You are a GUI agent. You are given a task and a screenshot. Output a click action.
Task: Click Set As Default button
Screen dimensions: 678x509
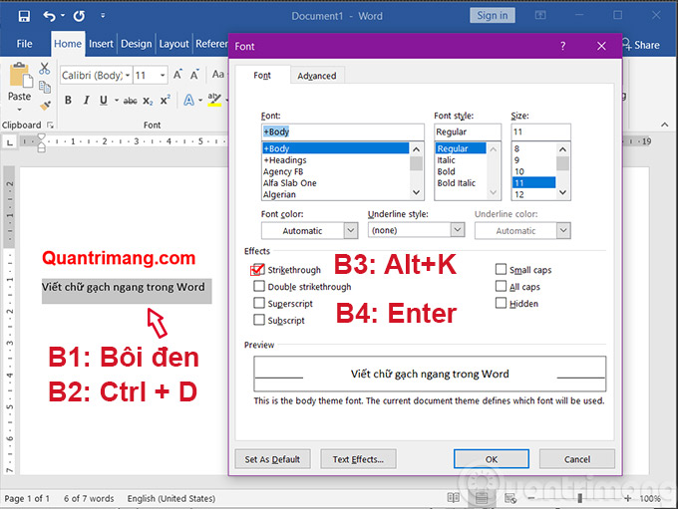tap(272, 459)
